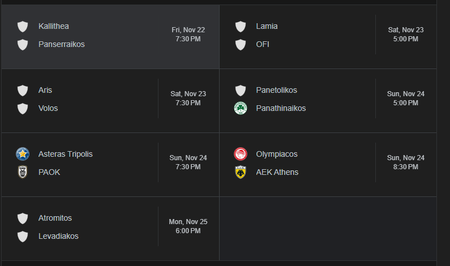The height and width of the screenshot is (266, 450).
Task: Select the AEK Athens yellow crest
Action: [x=241, y=172]
